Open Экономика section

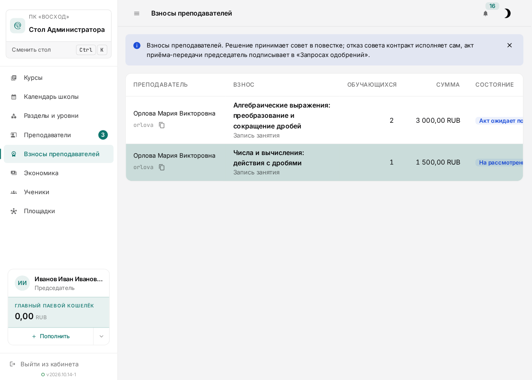(59, 173)
